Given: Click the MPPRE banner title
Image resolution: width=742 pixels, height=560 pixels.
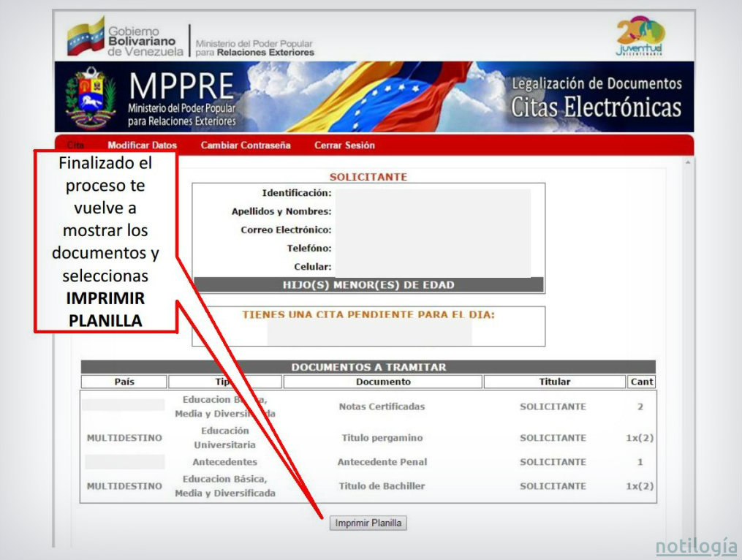Looking at the screenshot, I should pos(182,86).
